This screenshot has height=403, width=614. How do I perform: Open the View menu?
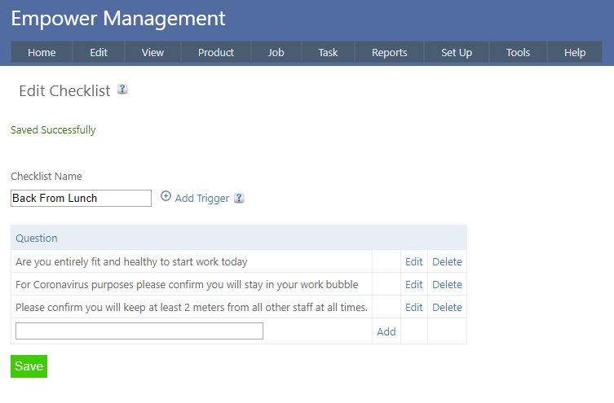coord(152,52)
